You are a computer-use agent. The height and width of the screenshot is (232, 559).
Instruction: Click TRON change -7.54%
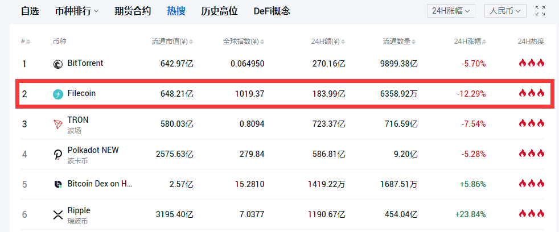[x=474, y=125]
